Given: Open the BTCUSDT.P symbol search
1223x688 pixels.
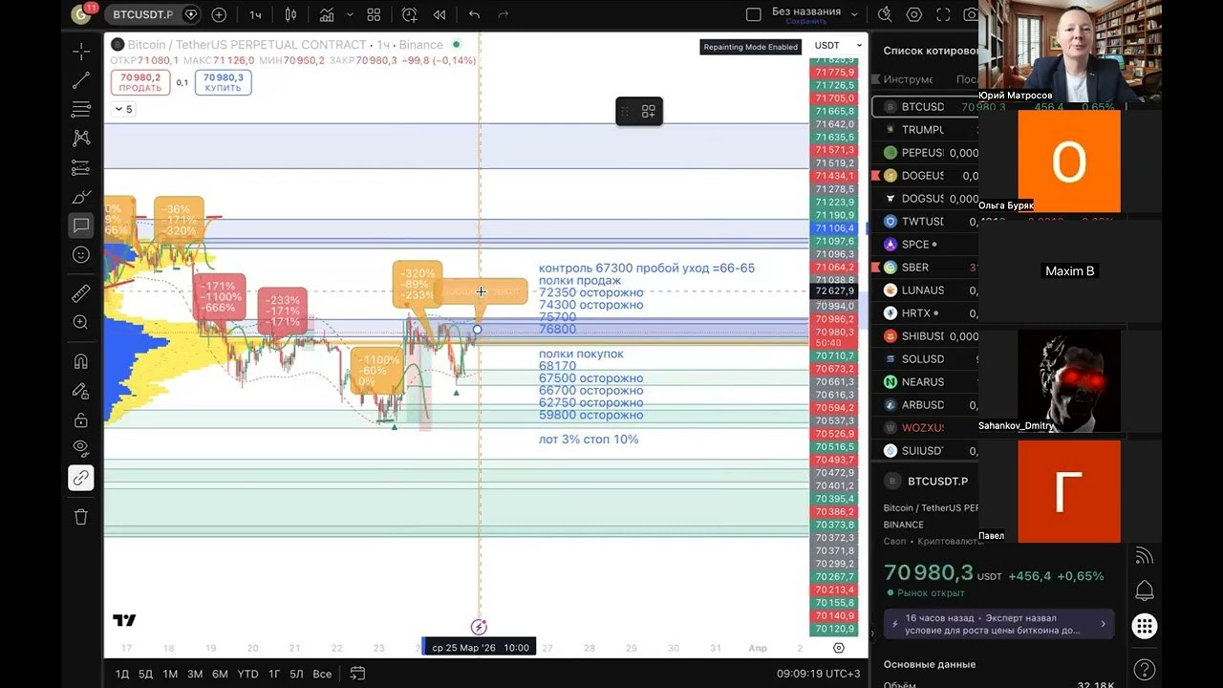Looking at the screenshot, I should pyautogui.click(x=143, y=14).
